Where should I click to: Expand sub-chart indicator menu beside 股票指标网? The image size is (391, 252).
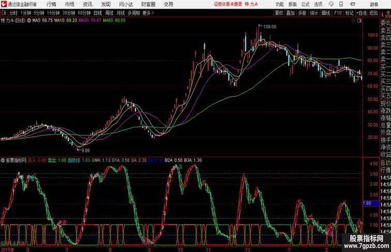3,160
